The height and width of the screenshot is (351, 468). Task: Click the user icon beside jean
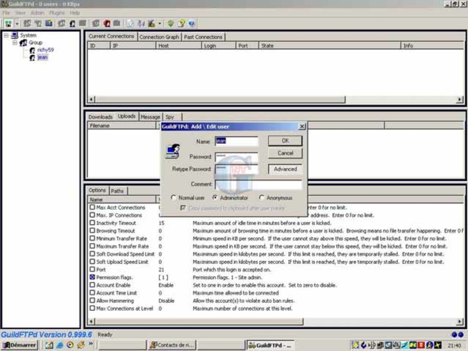pos(32,58)
